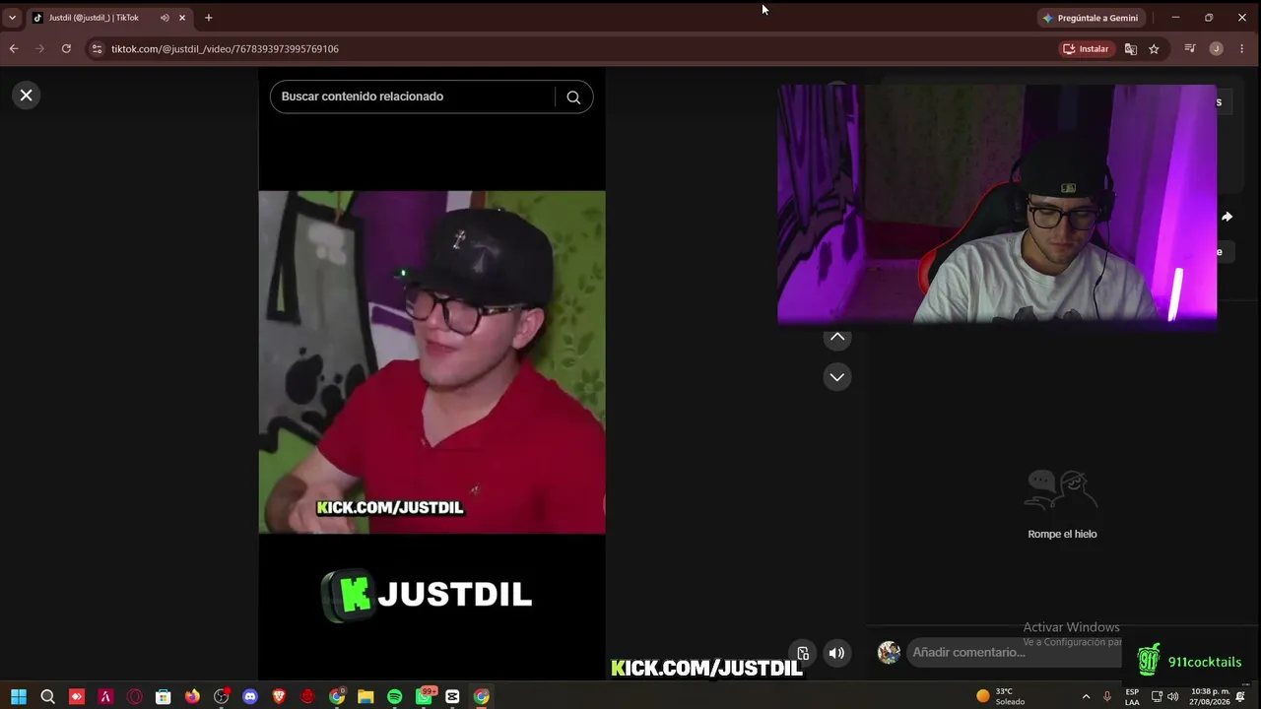Viewport: 1261px width, 709px height.
Task: Click the microphone tray icon
Action: click(1107, 696)
